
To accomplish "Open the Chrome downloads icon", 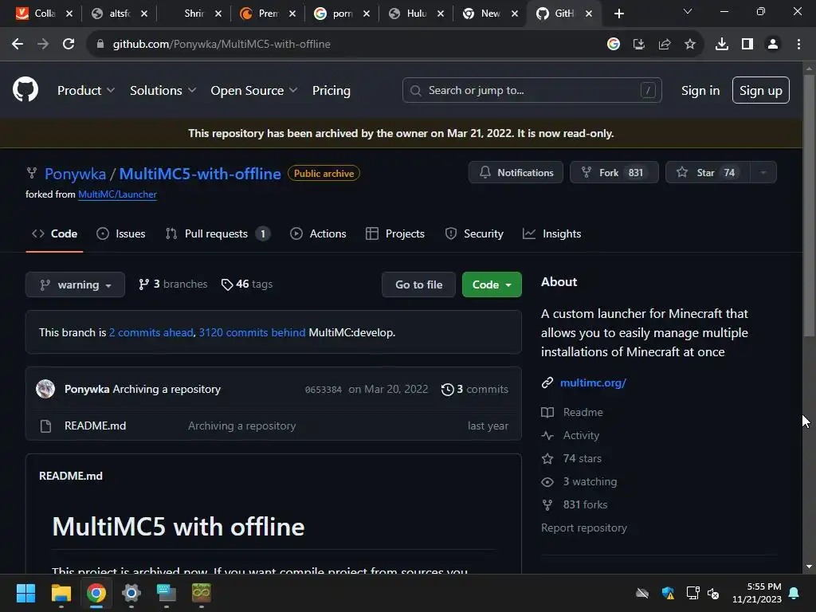I will [x=722, y=45].
